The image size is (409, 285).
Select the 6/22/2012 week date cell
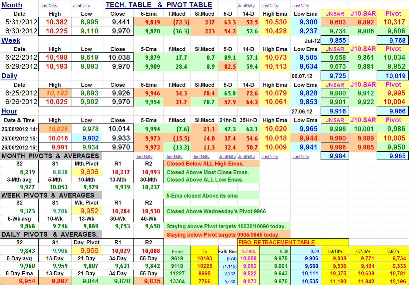click(x=19, y=57)
